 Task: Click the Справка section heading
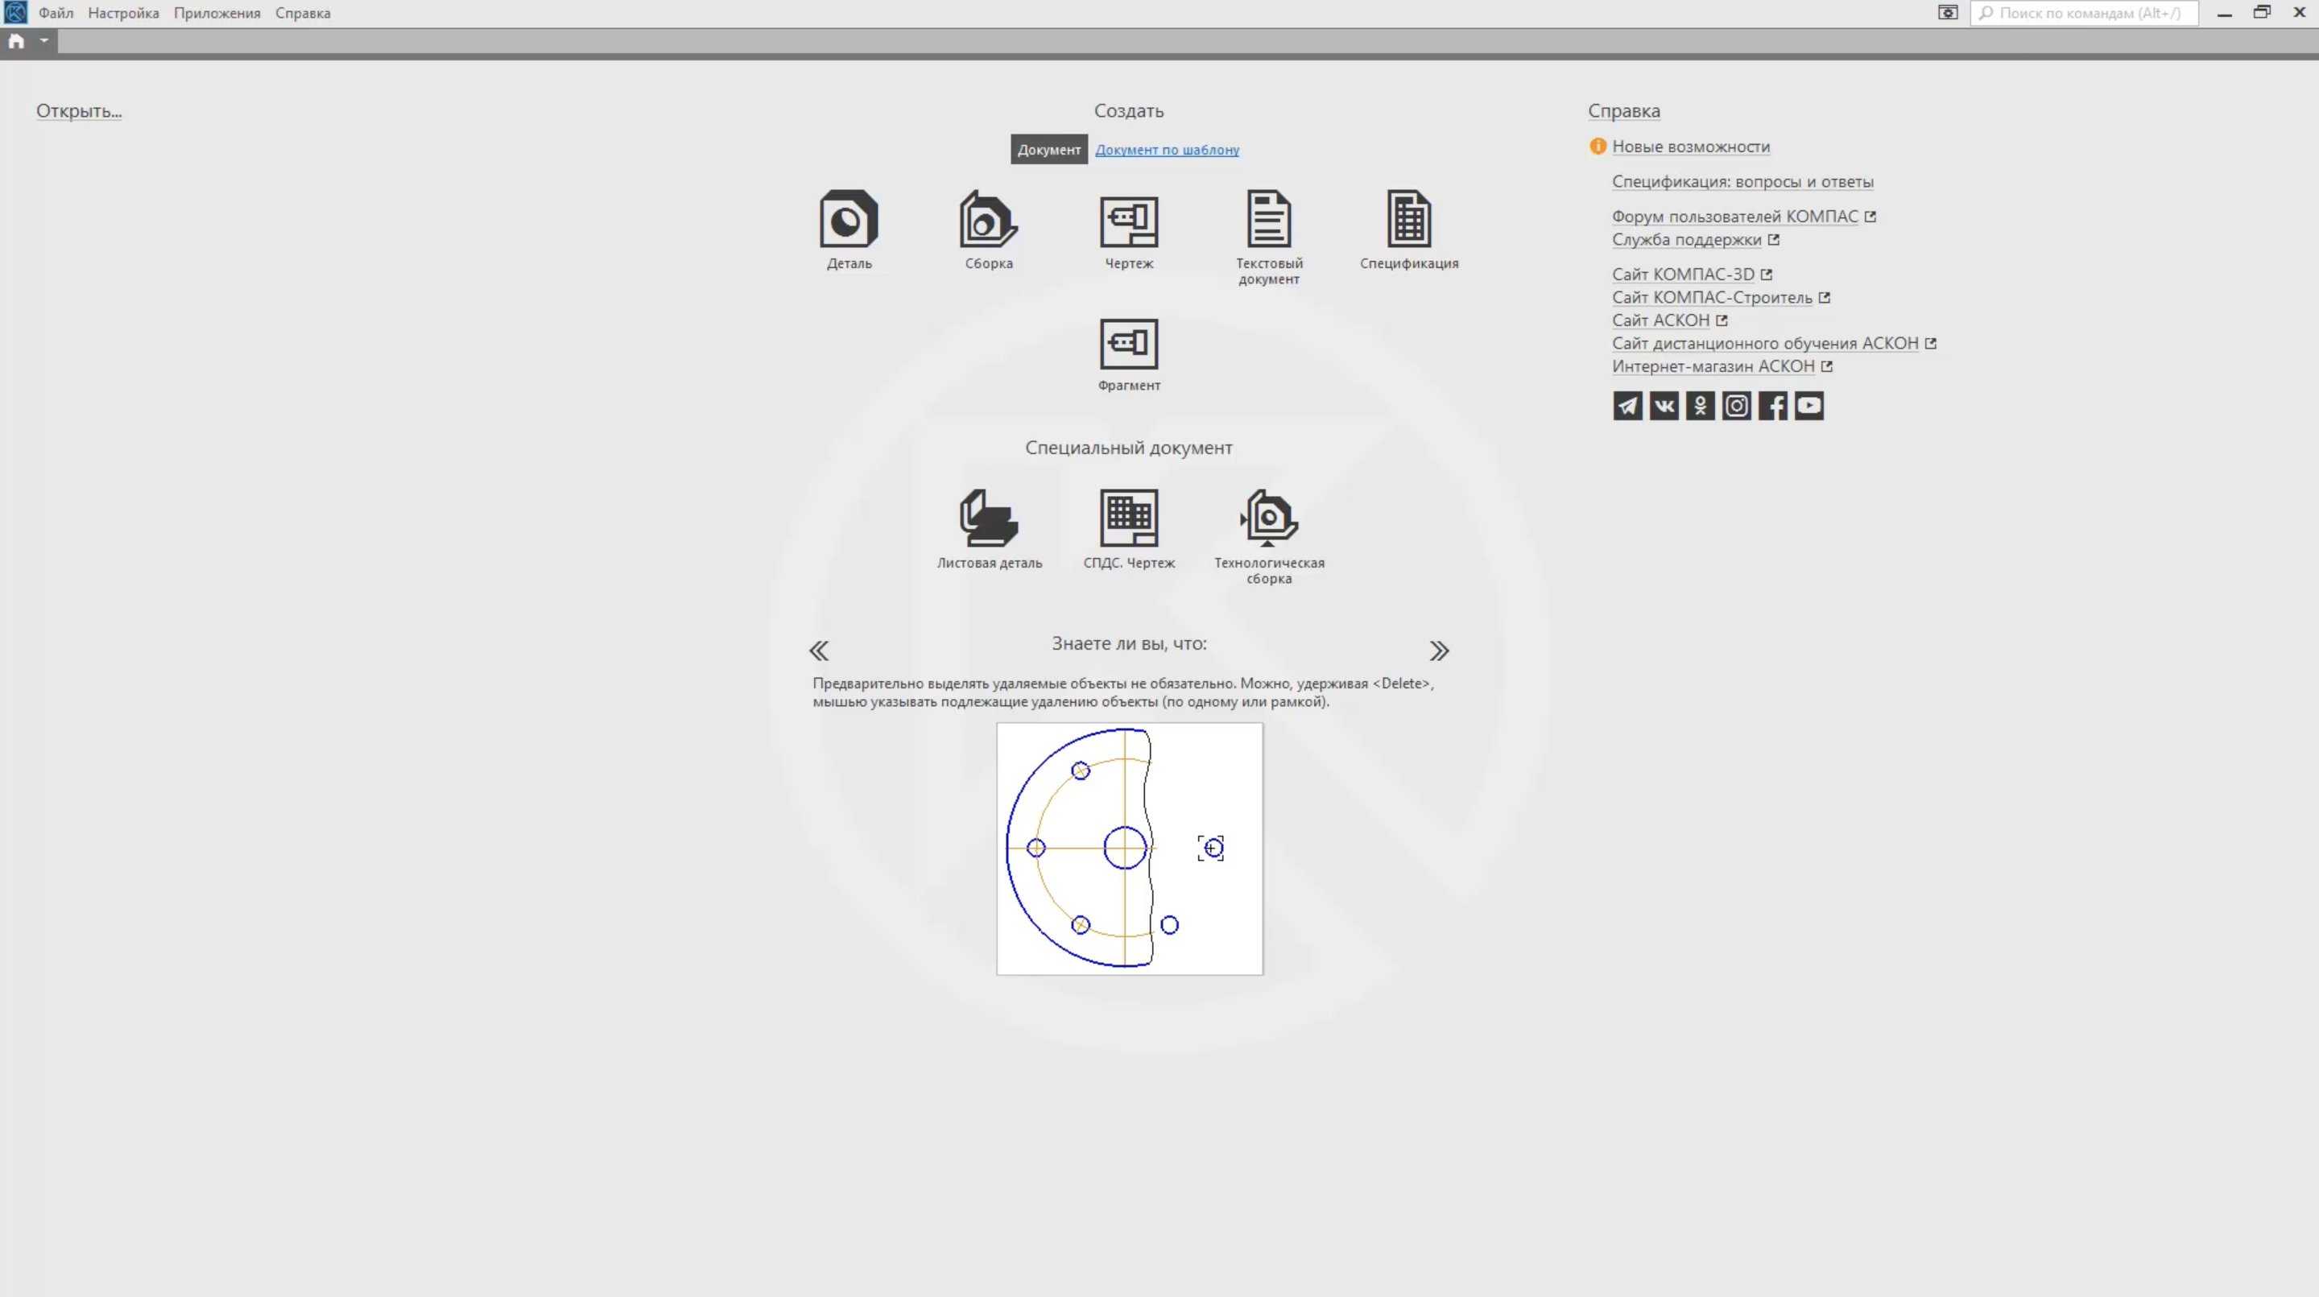(1623, 111)
